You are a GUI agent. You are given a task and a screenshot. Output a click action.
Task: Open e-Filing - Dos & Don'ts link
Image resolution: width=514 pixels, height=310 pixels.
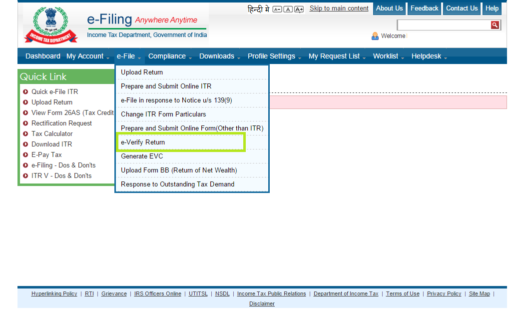coord(63,165)
